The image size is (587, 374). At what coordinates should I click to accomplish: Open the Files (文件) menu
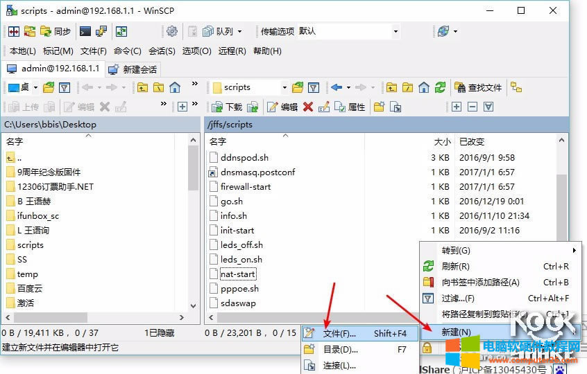[93, 51]
